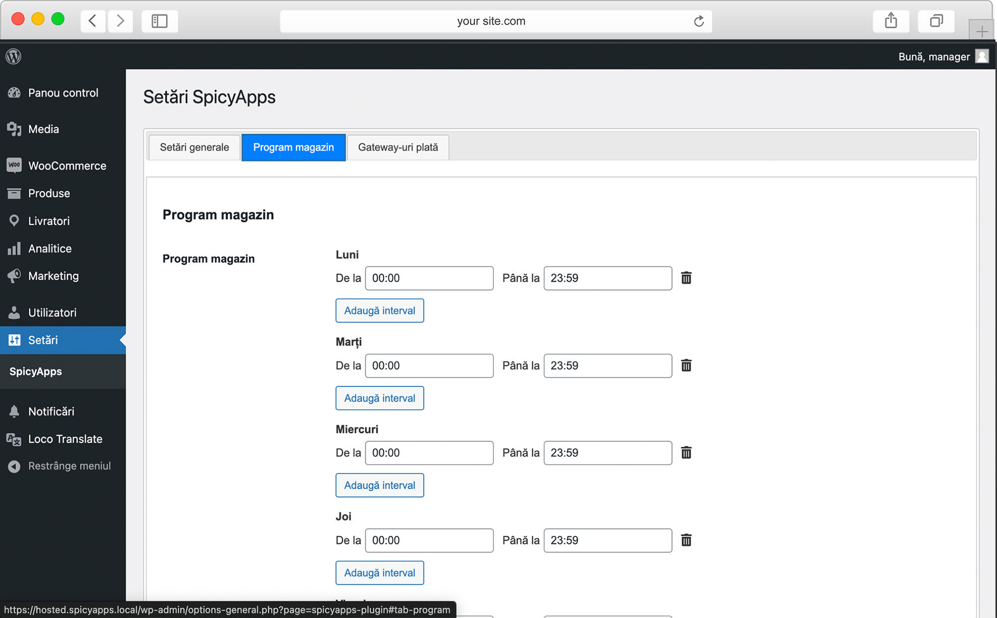Select Setări in sidebar

63,340
